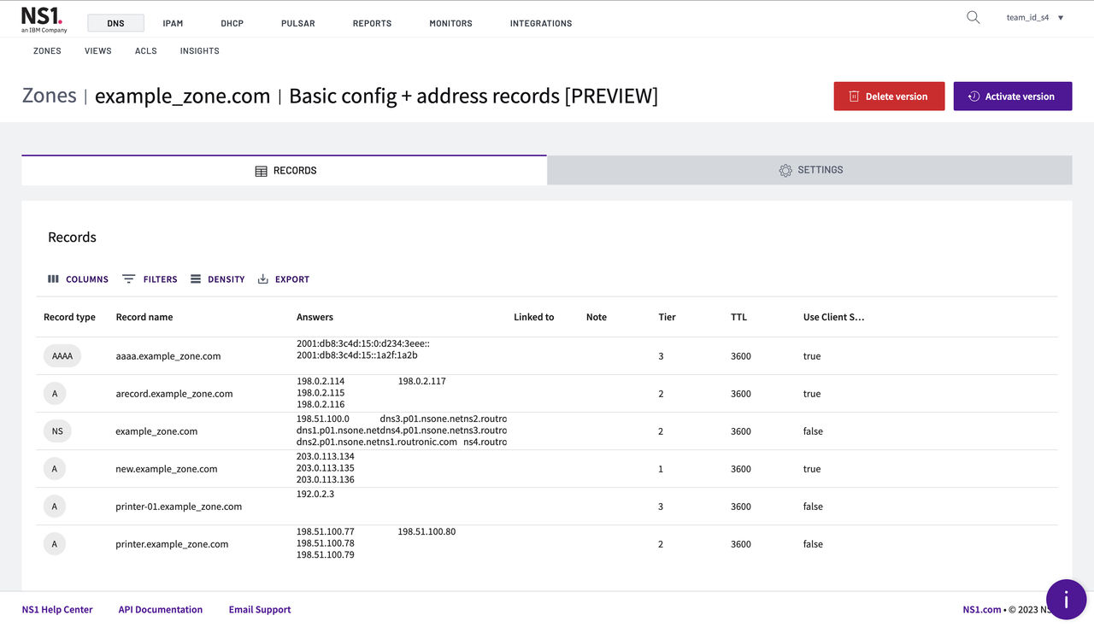Click the Activate version button
Screen dimensions: 1094x627
[x=1013, y=97]
